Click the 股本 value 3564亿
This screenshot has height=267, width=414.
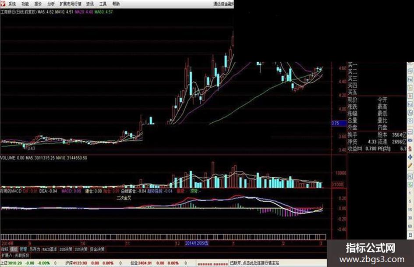(399, 135)
